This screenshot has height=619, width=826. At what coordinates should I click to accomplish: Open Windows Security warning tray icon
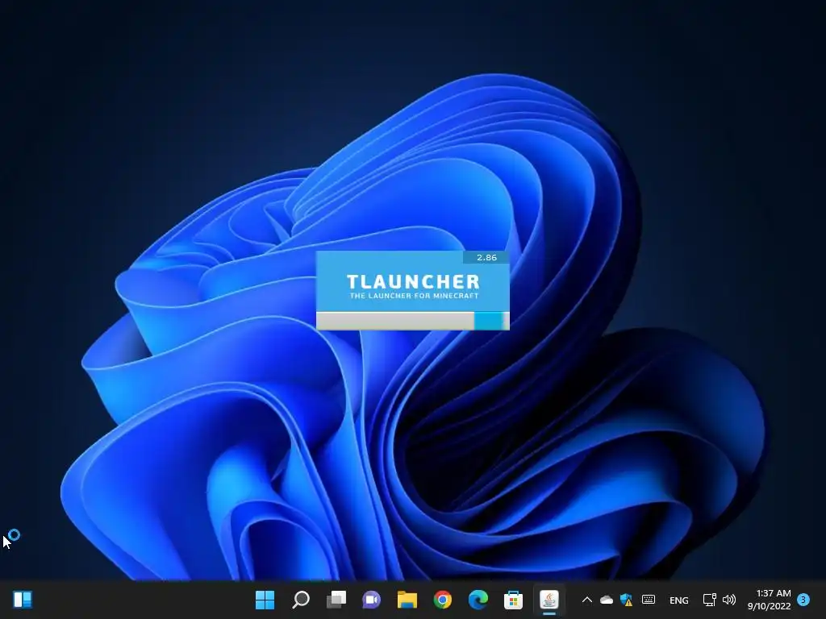pyautogui.click(x=626, y=600)
